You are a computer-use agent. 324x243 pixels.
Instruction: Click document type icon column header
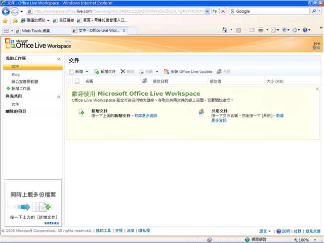click(x=77, y=81)
